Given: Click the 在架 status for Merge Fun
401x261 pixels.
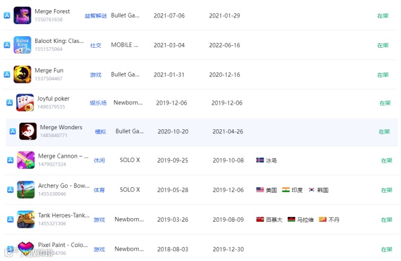Looking at the screenshot, I should pos(383,75).
